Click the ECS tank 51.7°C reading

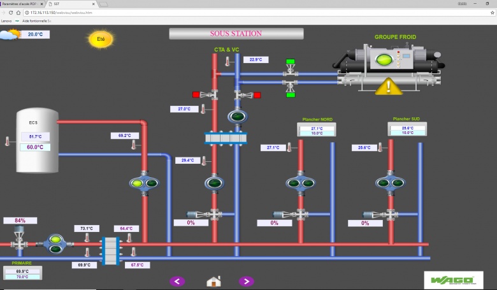click(x=36, y=136)
